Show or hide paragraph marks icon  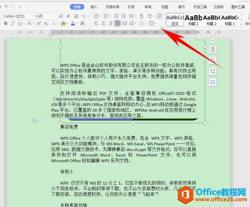(x=150, y=16)
